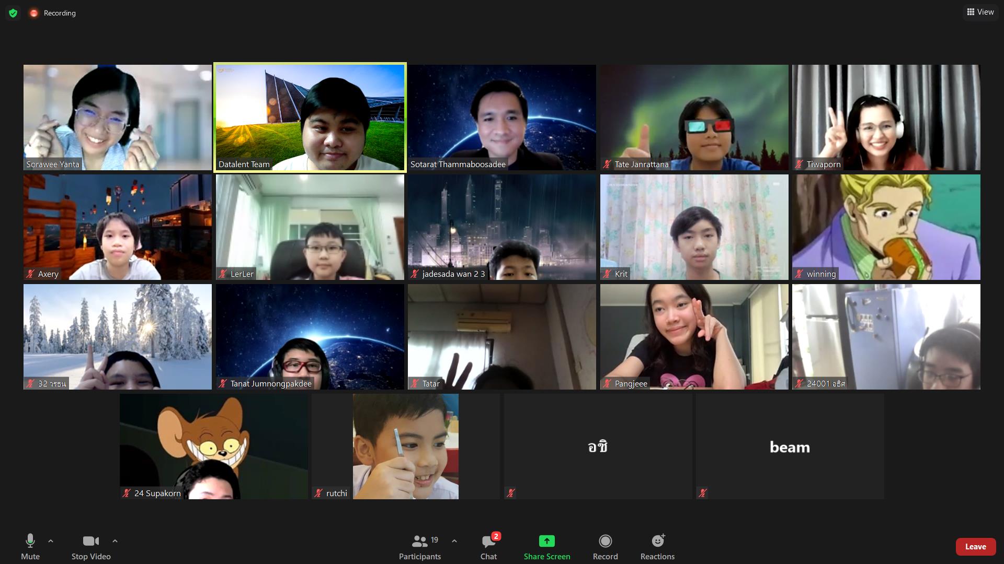Click the muted mic icon on Tiwaporn's tile
Viewport: 1004px width, 564px height.
[799, 164]
